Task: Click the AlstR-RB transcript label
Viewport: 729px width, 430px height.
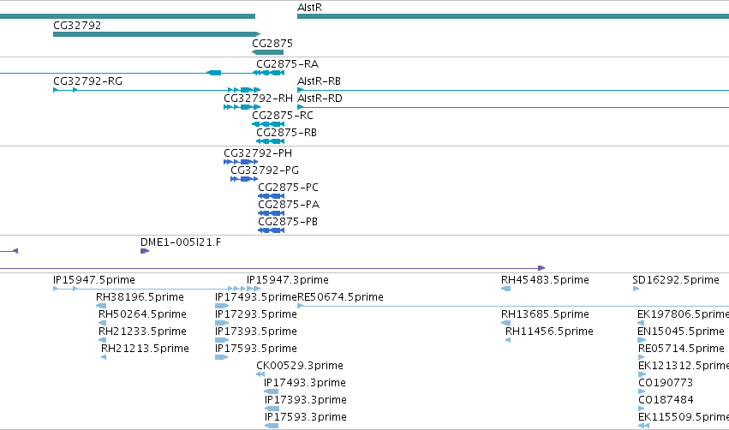Action: (x=319, y=81)
